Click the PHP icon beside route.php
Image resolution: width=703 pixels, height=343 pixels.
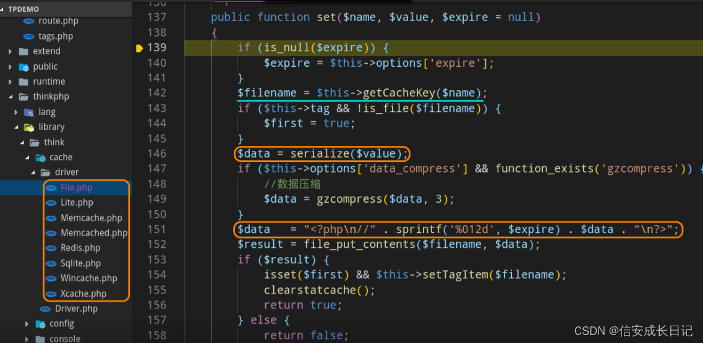pos(28,21)
